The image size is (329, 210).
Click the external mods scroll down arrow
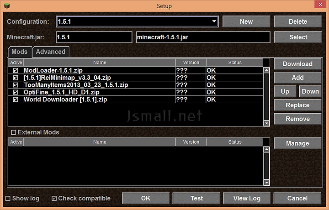[x=266, y=182]
